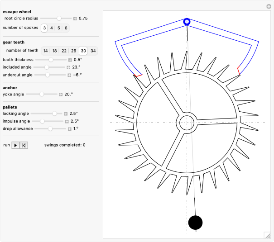Expand root circle radius slider controls
Image resolution: width=274 pixels, height=242 pixels.
click(75, 19)
